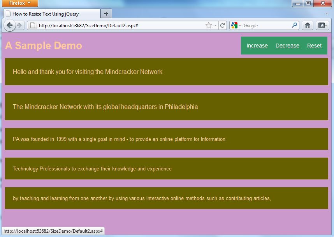Open a new tab with the plus button

click(106, 14)
